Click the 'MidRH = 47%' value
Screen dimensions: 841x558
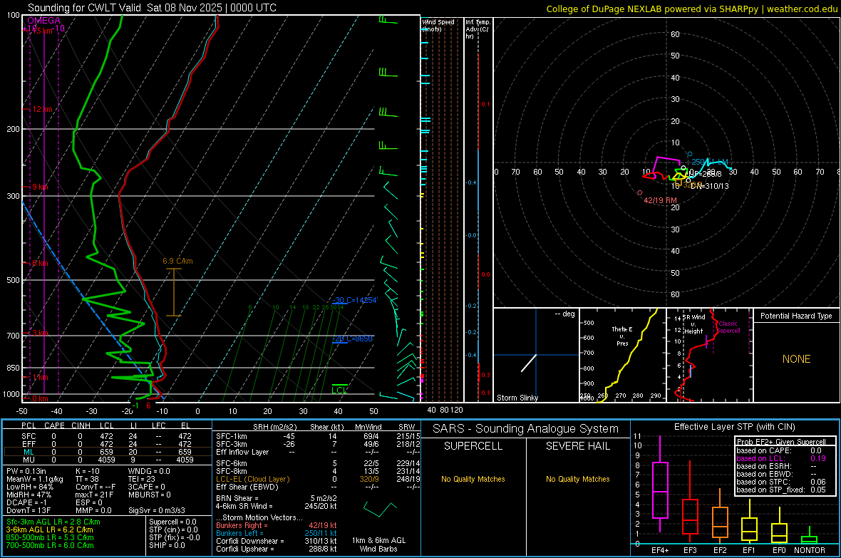[x=29, y=495]
